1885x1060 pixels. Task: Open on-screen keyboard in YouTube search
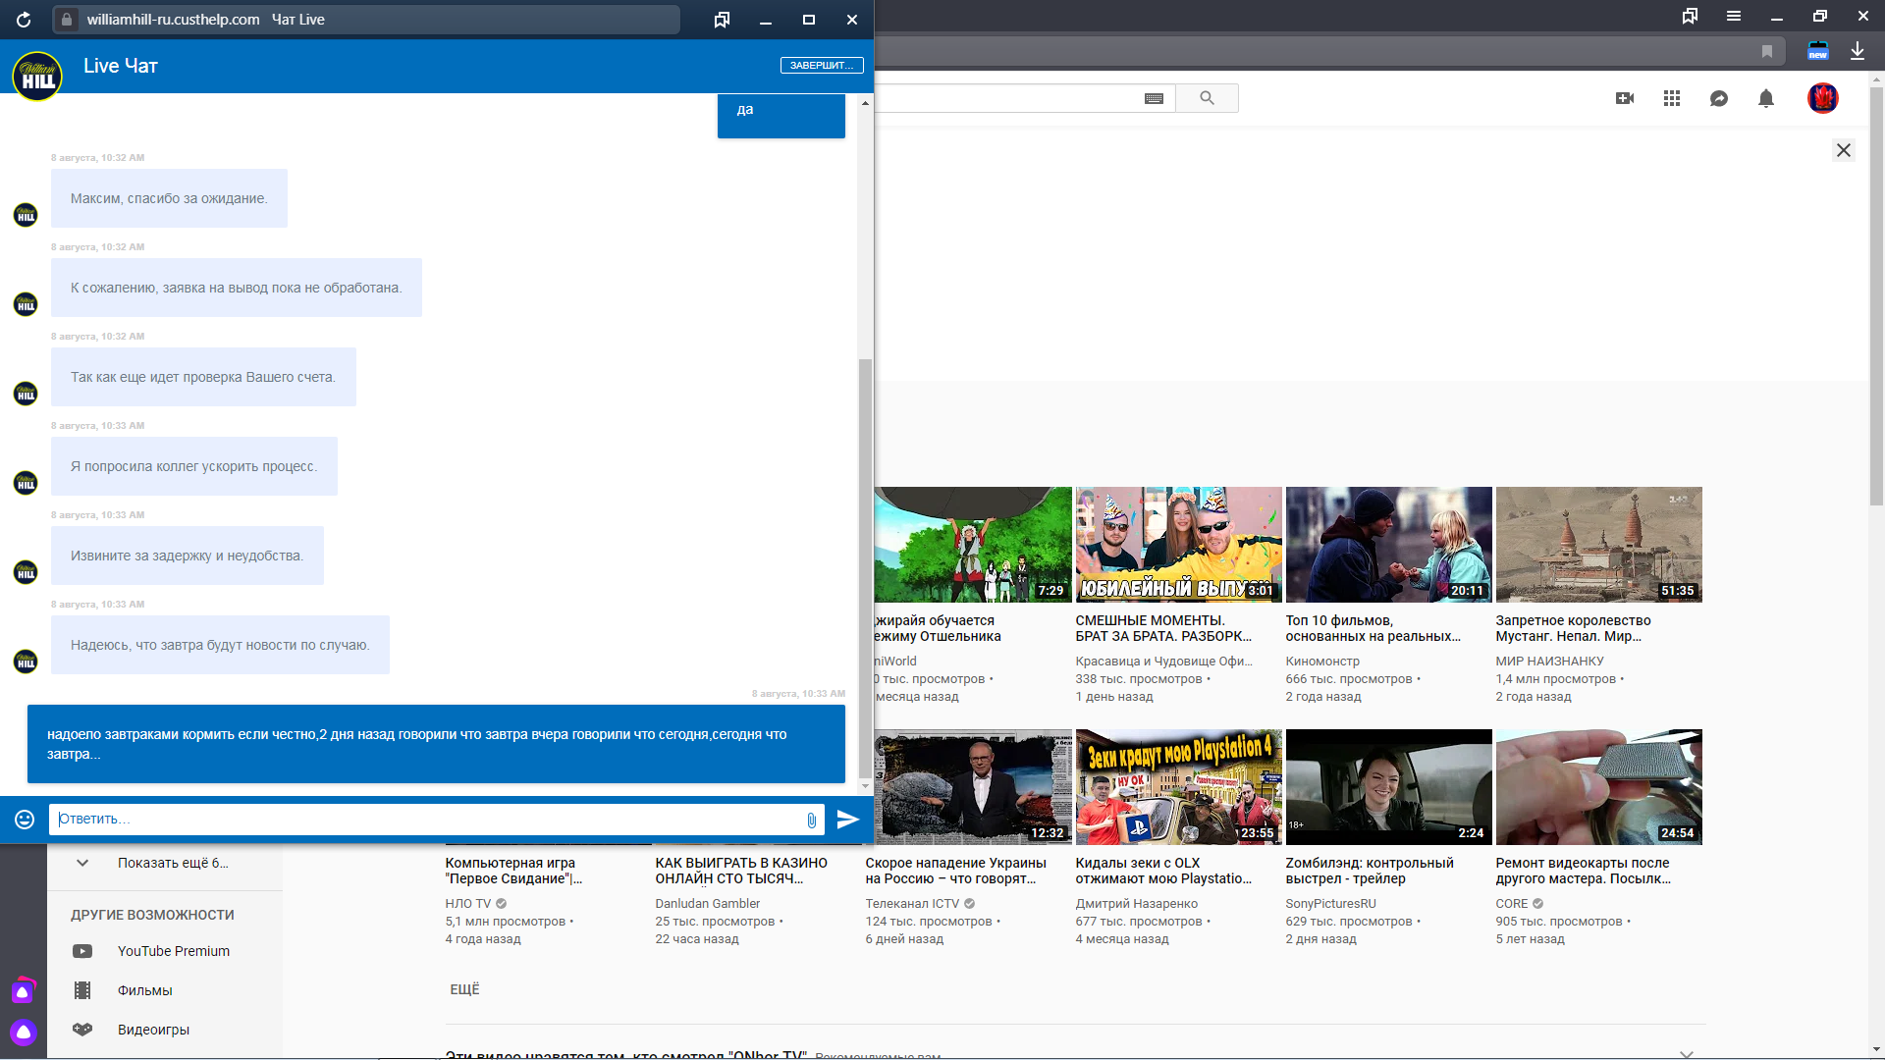coord(1154,98)
